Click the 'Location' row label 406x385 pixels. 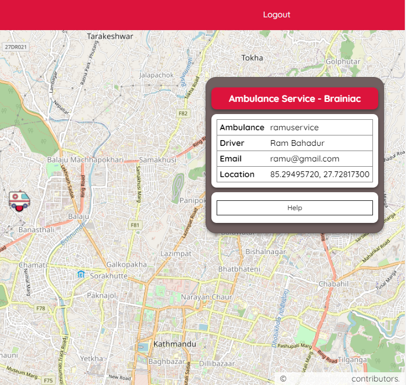[x=237, y=174]
